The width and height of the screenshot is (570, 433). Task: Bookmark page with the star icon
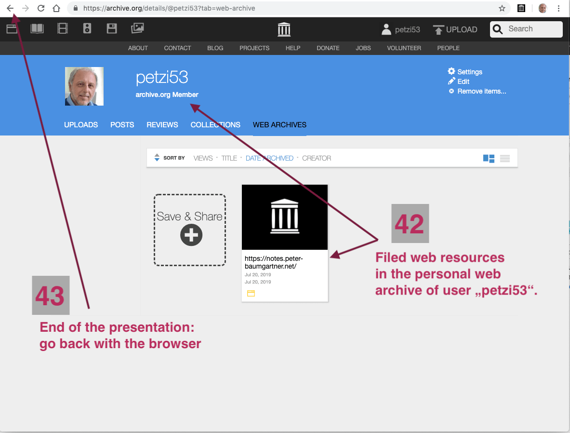502,8
